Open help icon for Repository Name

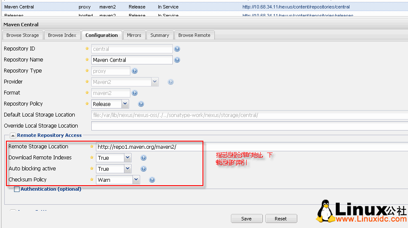(177, 60)
